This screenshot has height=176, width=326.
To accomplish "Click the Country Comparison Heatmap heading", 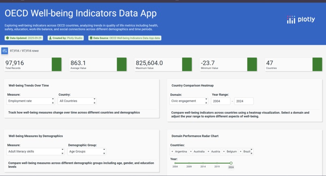I will (193, 85).
